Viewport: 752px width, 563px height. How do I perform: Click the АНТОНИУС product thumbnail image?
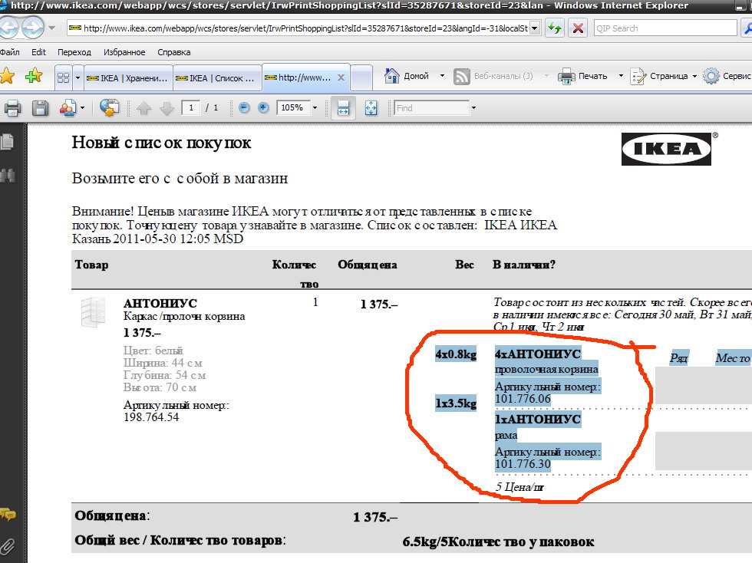(93, 311)
